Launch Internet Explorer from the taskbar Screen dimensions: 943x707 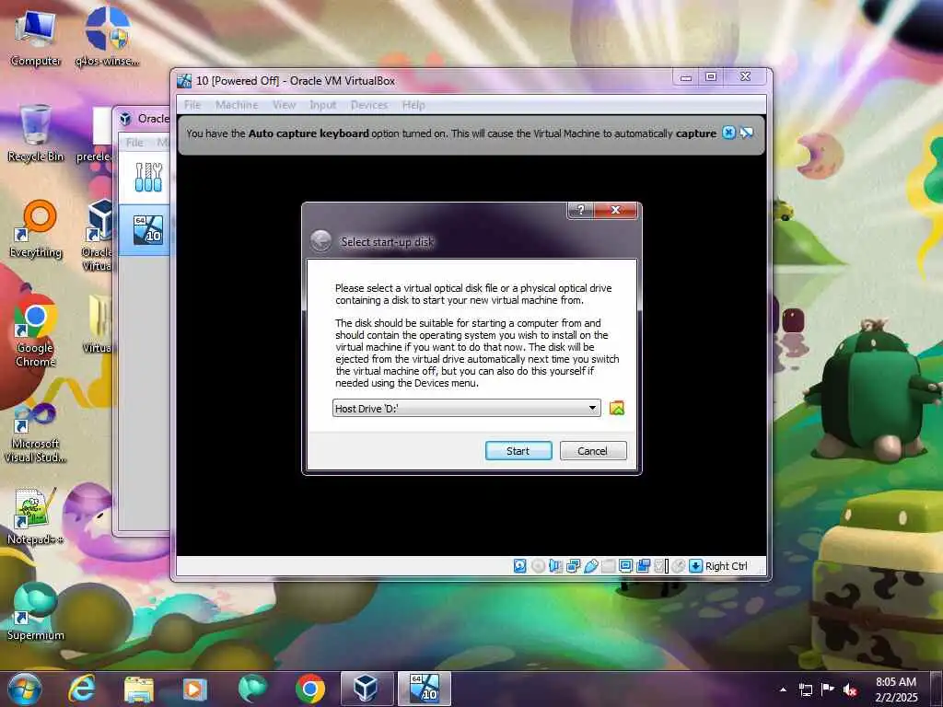[x=82, y=689]
